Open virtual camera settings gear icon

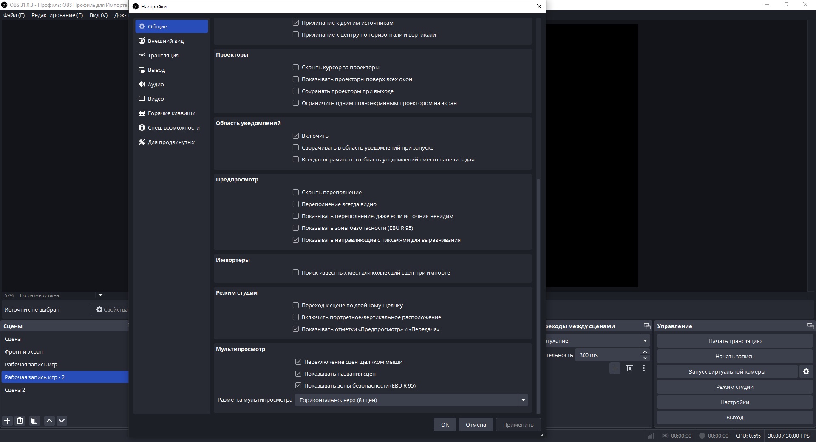coord(806,371)
